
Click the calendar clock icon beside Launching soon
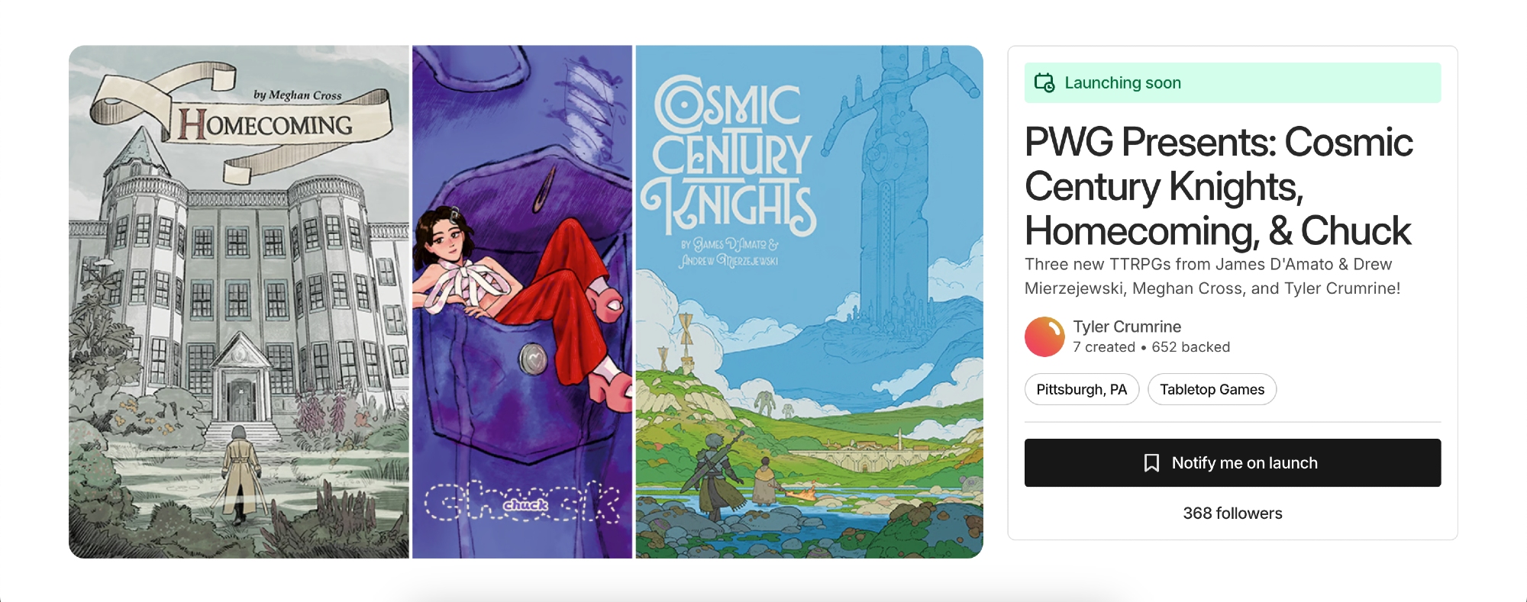[x=1044, y=82]
